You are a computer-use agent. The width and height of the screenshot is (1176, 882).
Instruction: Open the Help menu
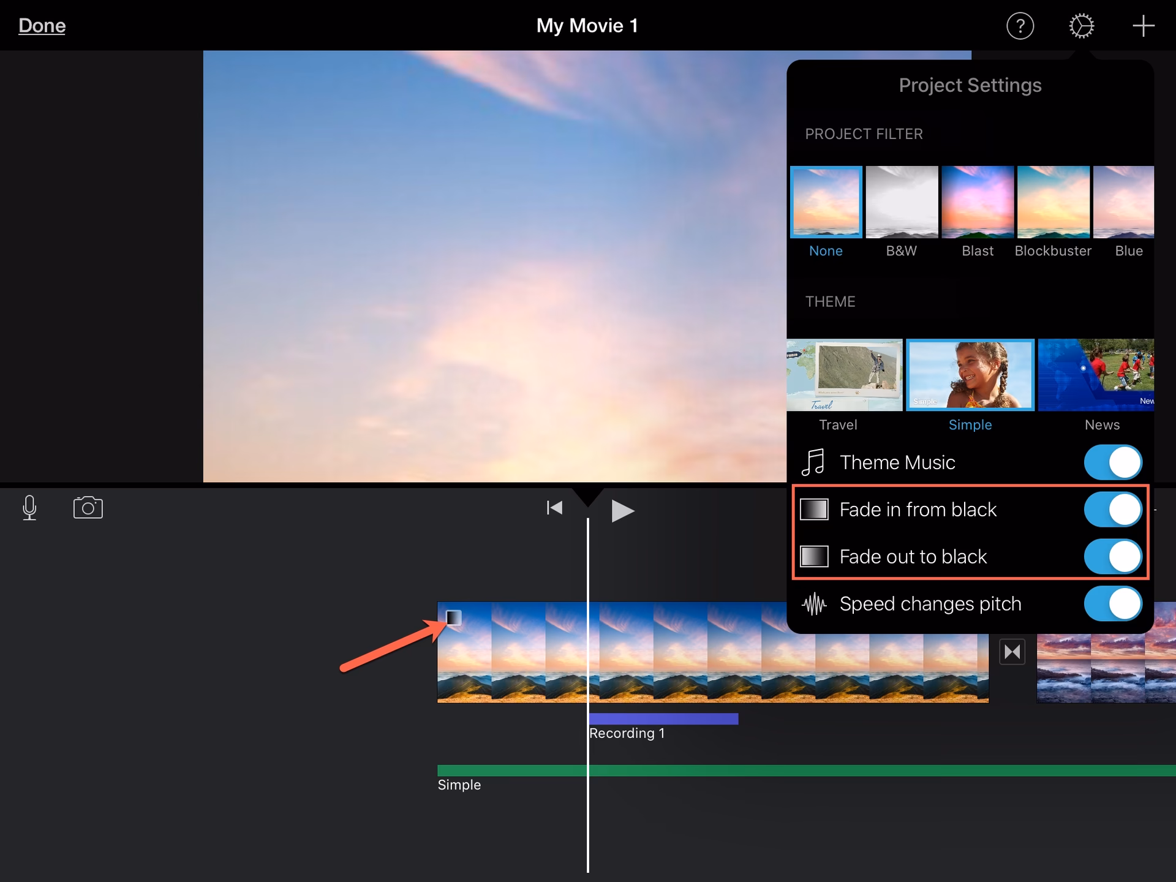(1020, 26)
